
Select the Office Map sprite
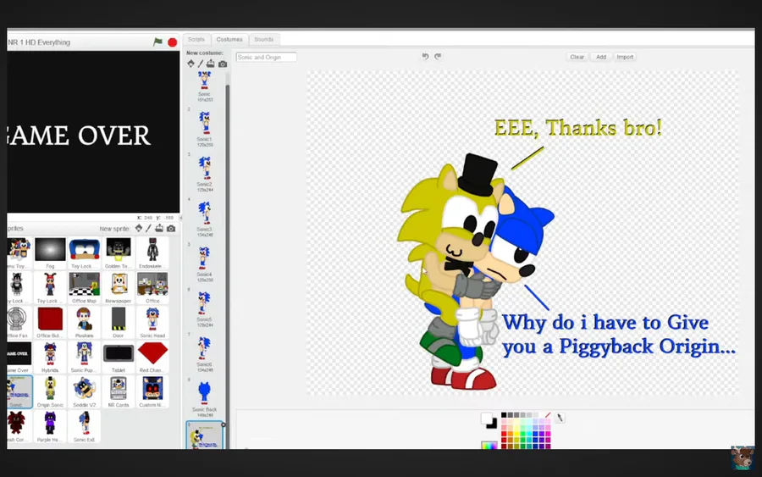pyautogui.click(x=84, y=287)
